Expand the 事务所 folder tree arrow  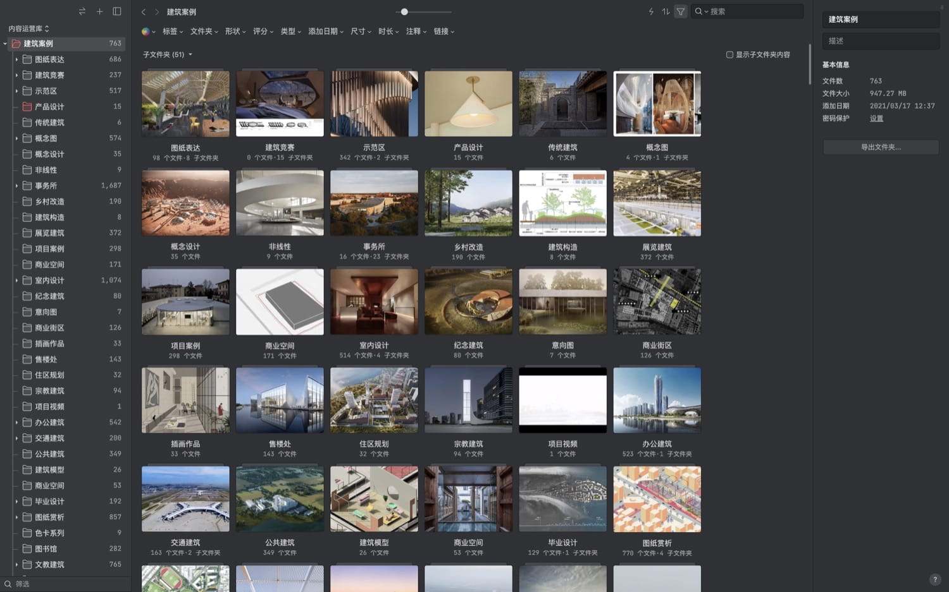point(16,186)
